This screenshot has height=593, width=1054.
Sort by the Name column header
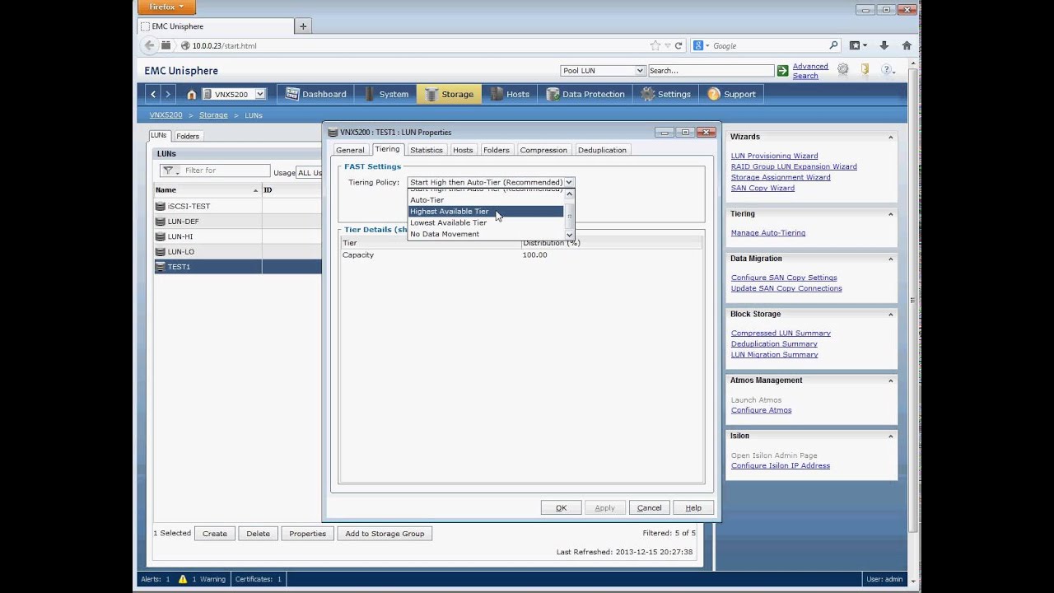click(208, 190)
